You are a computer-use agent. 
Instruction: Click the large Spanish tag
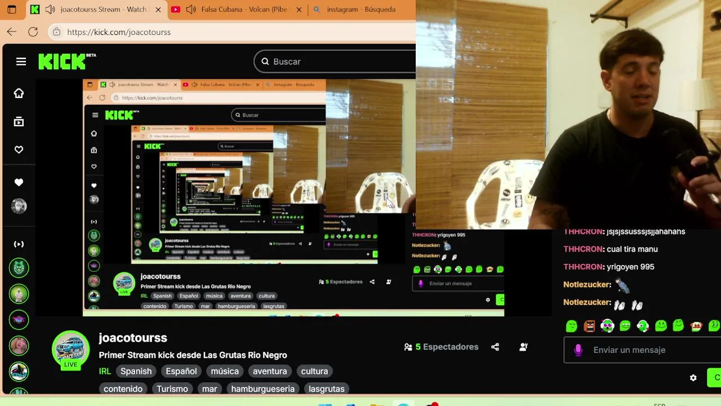point(136,371)
